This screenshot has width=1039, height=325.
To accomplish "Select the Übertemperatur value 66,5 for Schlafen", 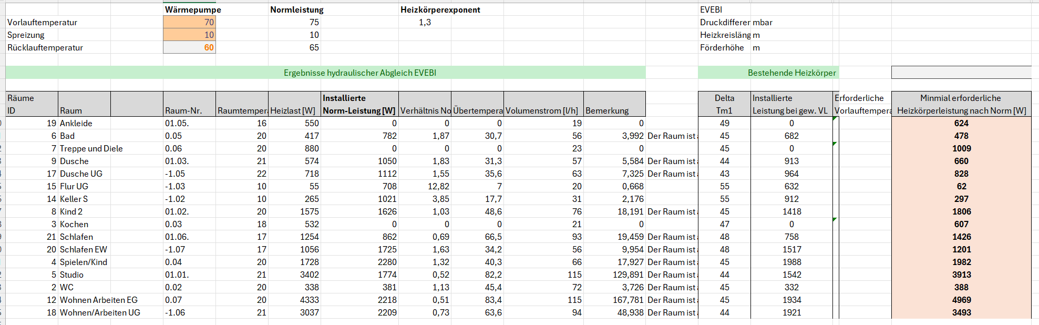I will pyautogui.click(x=493, y=237).
